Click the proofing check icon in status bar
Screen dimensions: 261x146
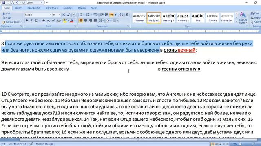tap(31, 144)
